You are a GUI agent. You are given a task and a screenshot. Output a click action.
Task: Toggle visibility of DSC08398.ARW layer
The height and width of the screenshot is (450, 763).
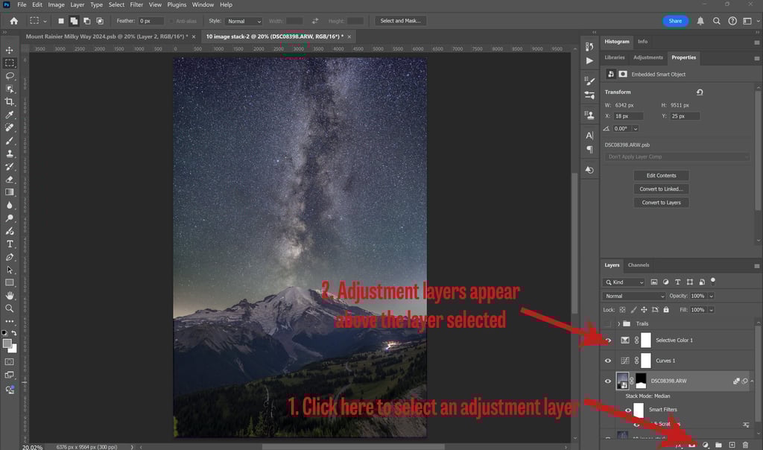(608, 381)
